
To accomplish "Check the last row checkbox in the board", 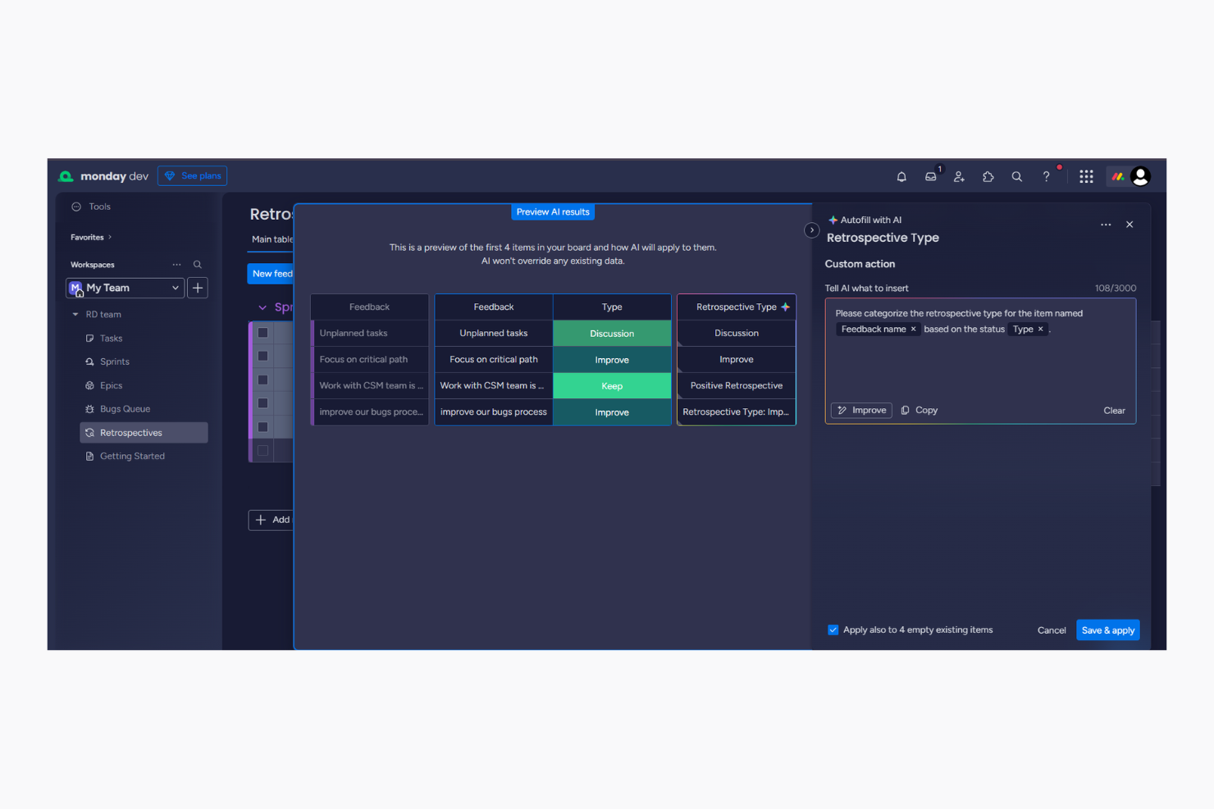I will [262, 449].
